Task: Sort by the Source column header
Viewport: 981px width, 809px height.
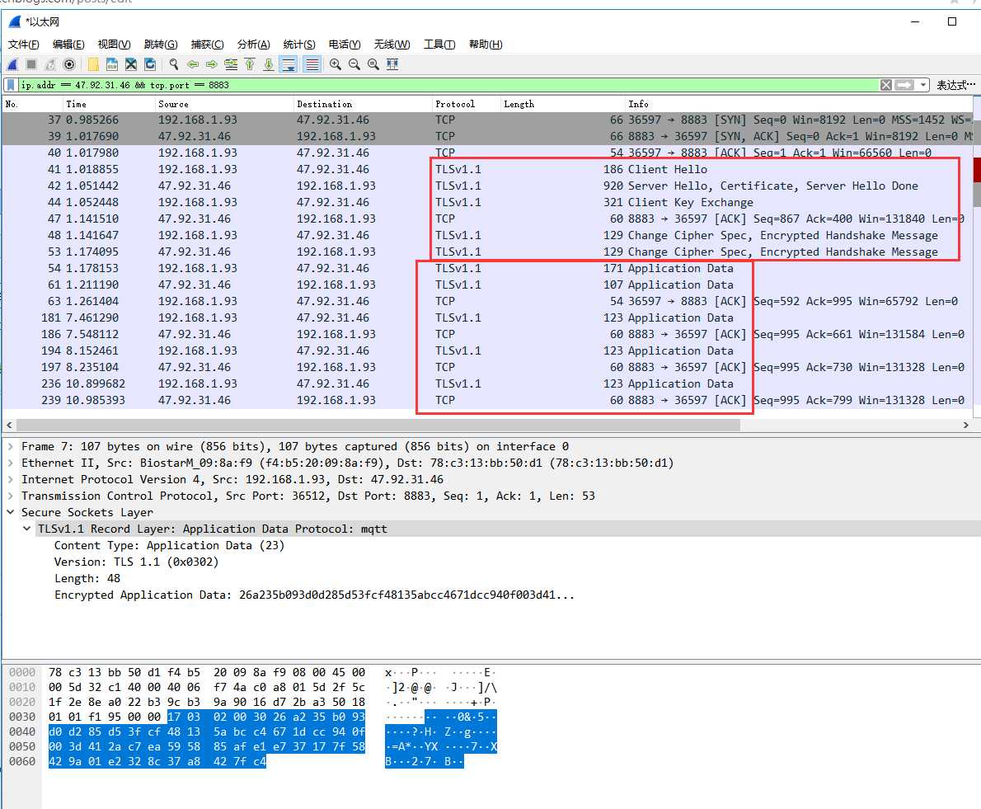Action: coord(224,104)
